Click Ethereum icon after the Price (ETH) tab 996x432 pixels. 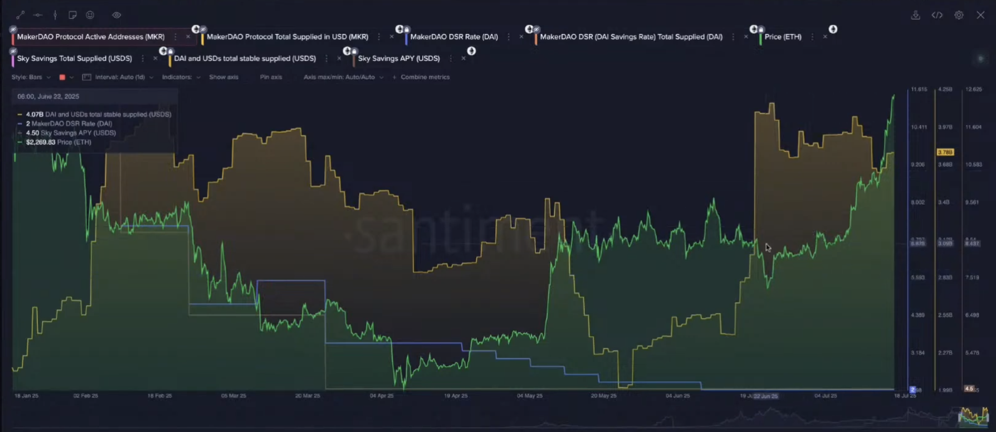[833, 29]
